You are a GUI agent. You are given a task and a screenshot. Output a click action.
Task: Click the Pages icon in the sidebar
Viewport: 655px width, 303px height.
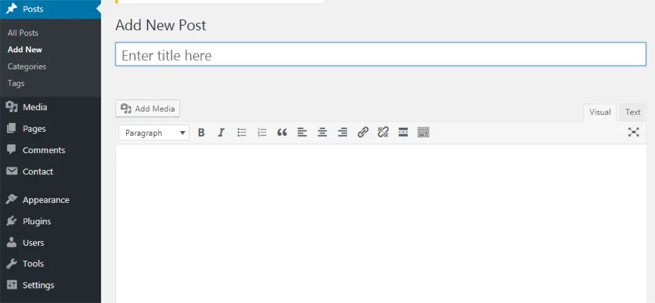click(12, 129)
